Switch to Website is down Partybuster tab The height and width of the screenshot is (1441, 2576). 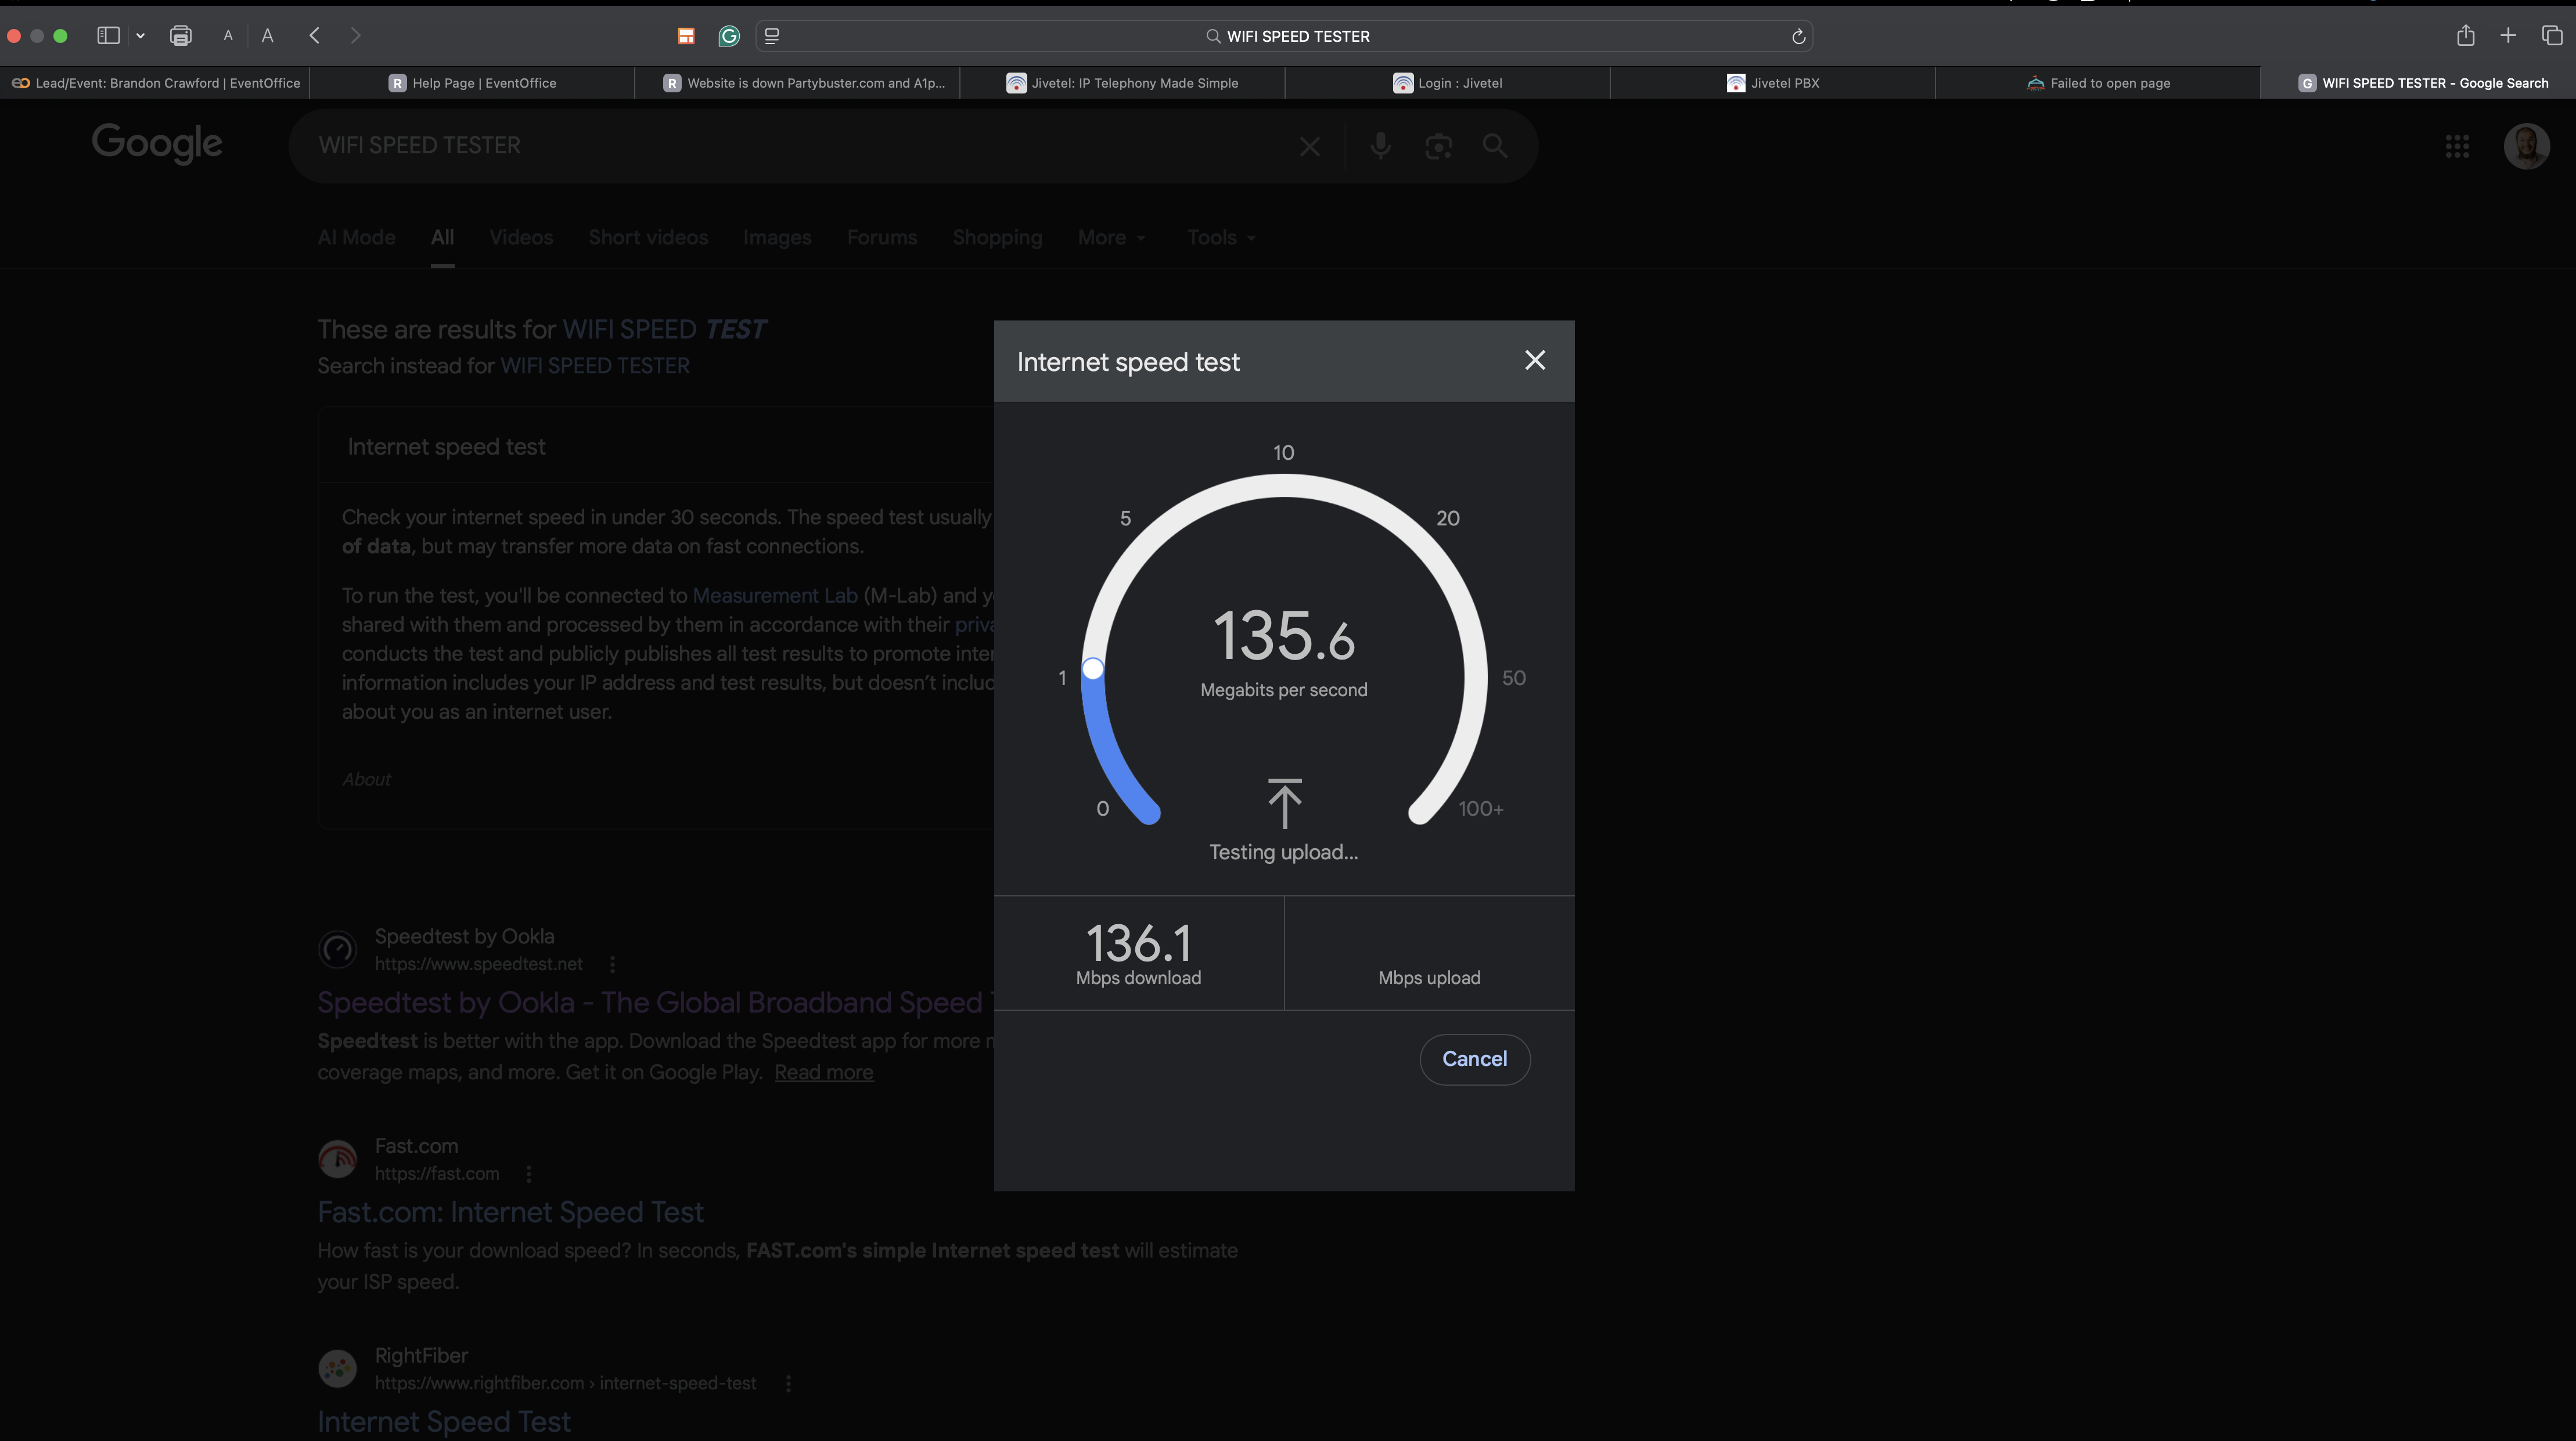(797, 83)
